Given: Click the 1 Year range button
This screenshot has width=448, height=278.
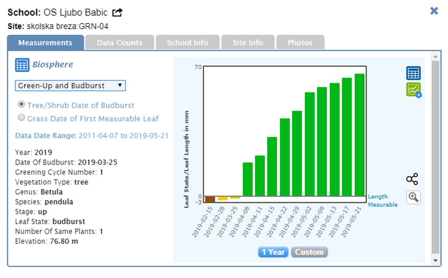Looking at the screenshot, I should coord(273,252).
